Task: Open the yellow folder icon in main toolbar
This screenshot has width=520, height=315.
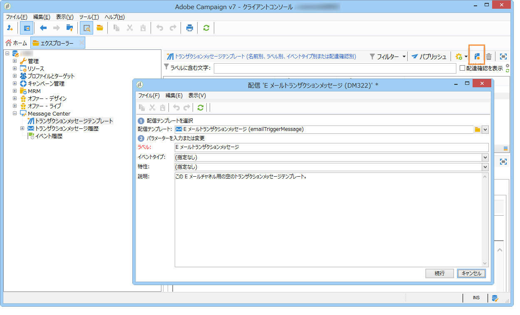Action: [100, 28]
